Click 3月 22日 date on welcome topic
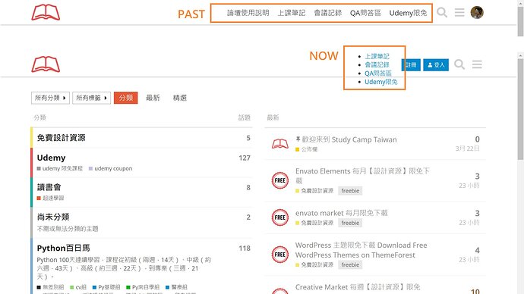This screenshot has width=524, height=294. [468, 149]
